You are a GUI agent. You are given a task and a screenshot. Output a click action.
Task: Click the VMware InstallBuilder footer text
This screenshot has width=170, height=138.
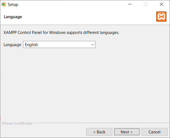pos(17,123)
